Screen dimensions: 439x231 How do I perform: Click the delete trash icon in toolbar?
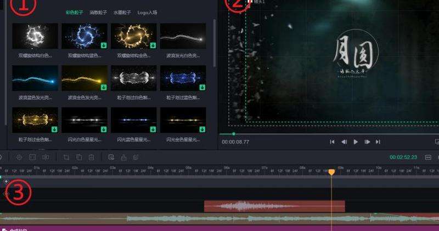(91, 158)
